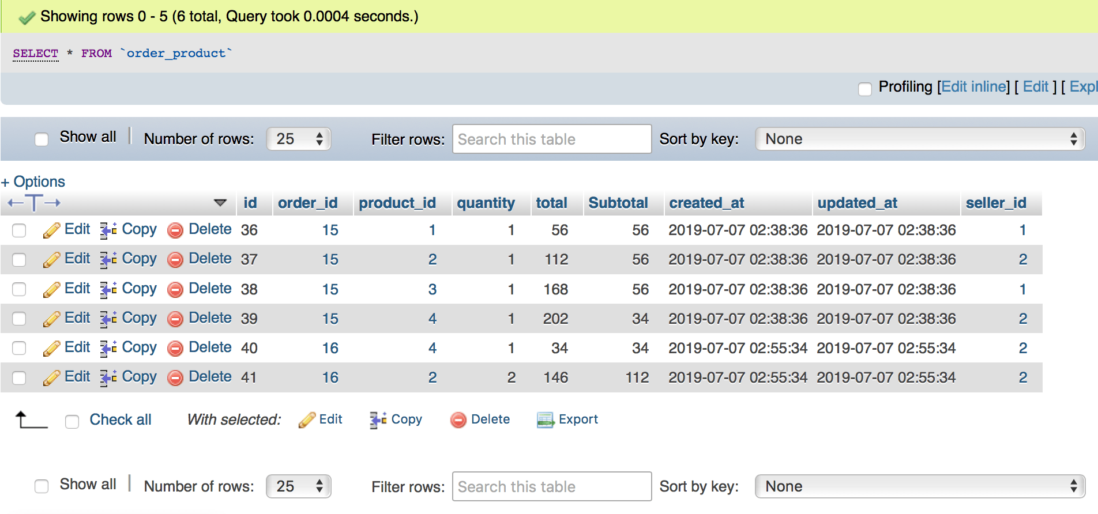The width and height of the screenshot is (1098, 514).
Task: Open the bottom Sort by key dropdown
Action: 920,486
